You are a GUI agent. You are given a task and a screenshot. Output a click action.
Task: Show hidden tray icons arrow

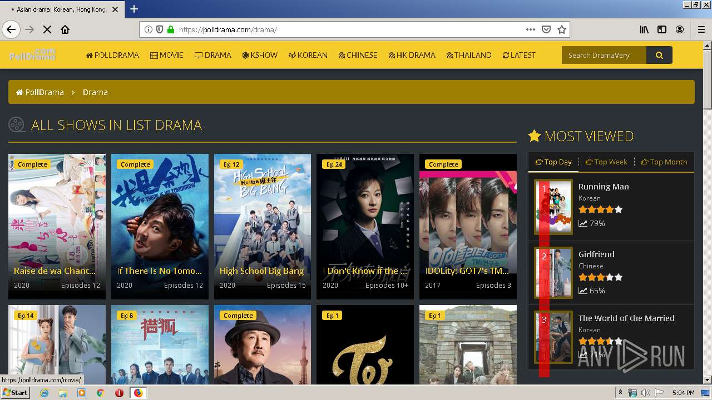click(x=620, y=393)
